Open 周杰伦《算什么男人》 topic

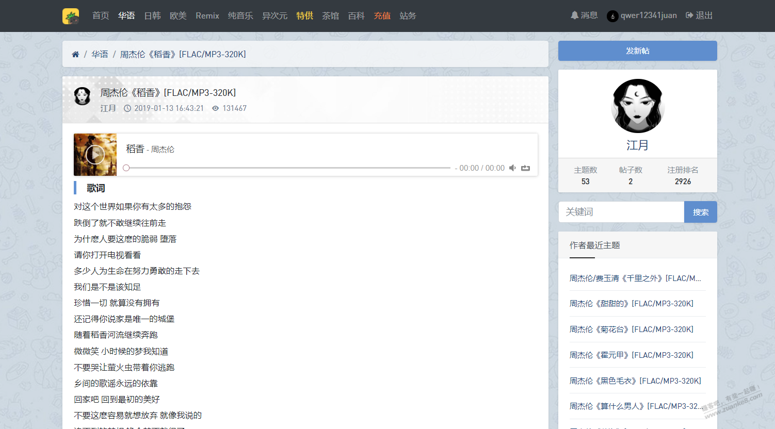tap(636, 406)
